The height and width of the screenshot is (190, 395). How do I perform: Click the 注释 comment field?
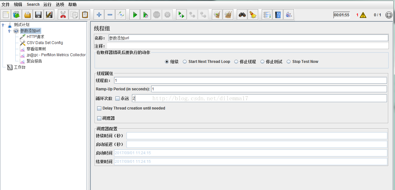coord(248,46)
